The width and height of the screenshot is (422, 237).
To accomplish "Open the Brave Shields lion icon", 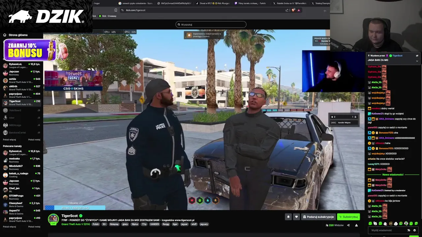I will click(293, 10).
